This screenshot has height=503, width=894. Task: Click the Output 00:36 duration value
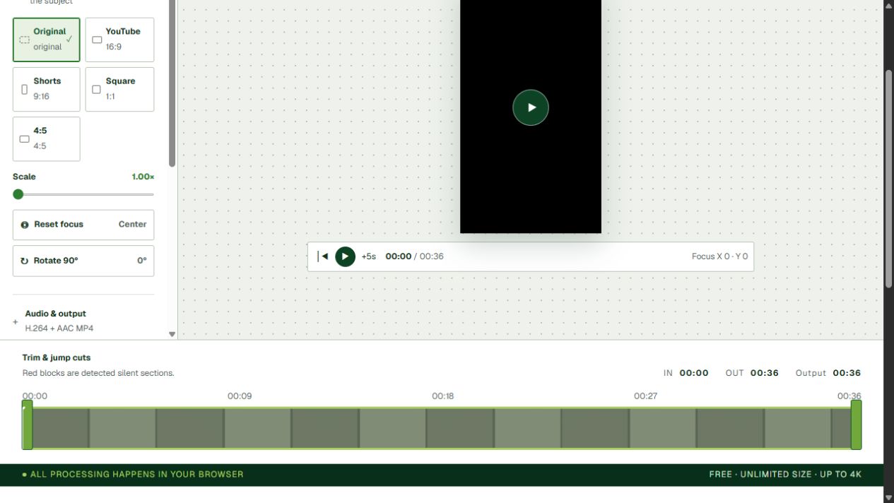click(x=847, y=373)
